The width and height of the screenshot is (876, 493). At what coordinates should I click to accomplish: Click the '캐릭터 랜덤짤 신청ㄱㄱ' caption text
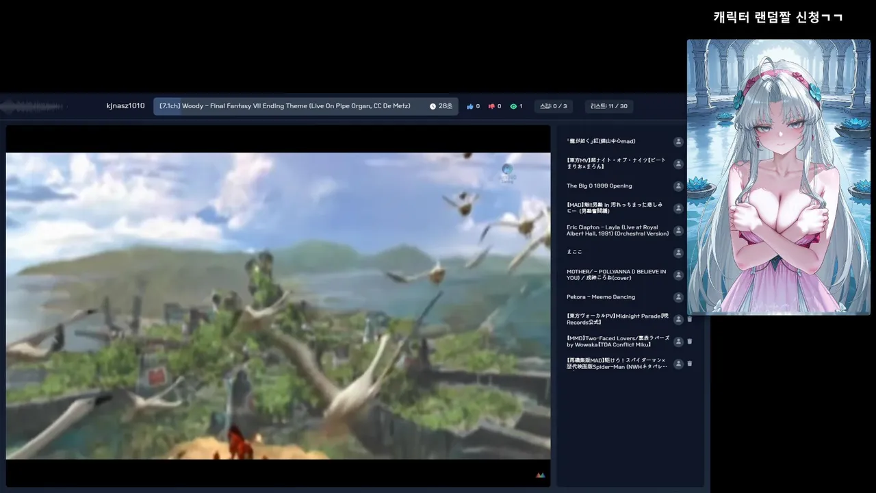778,17
